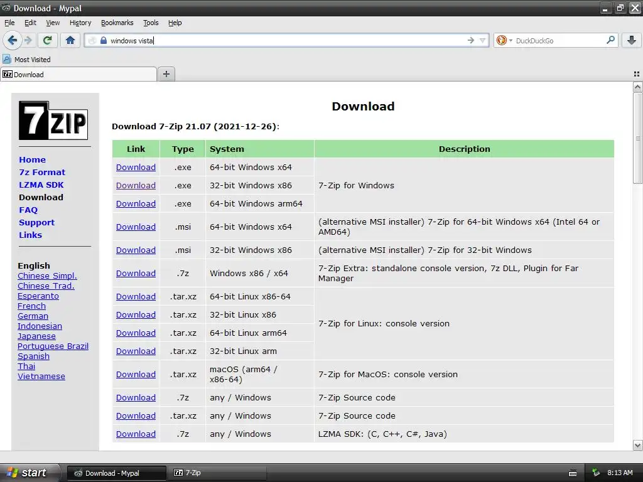
Task: Download LZMA SDK .7z archive
Action: click(136, 434)
